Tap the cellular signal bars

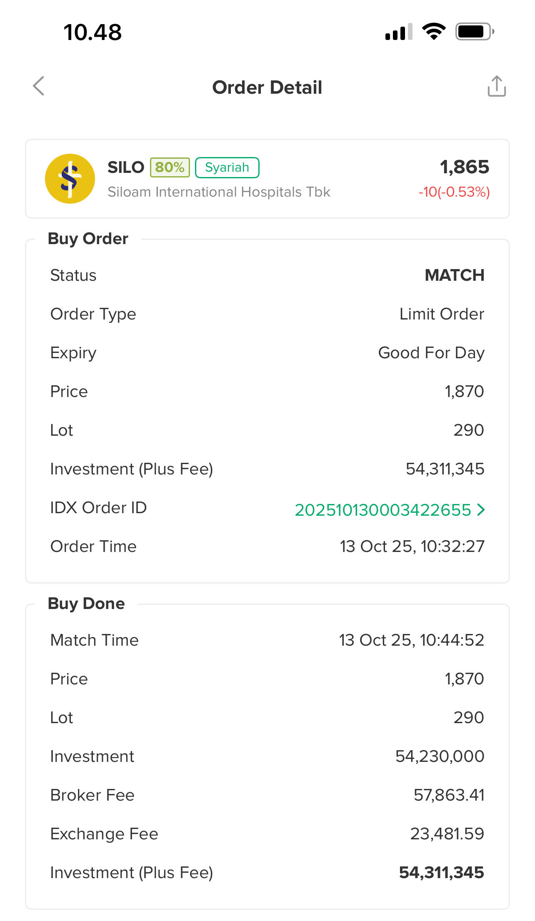coord(398,32)
